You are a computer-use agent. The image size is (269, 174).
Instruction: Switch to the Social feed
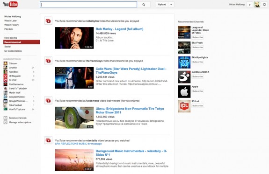7,47
